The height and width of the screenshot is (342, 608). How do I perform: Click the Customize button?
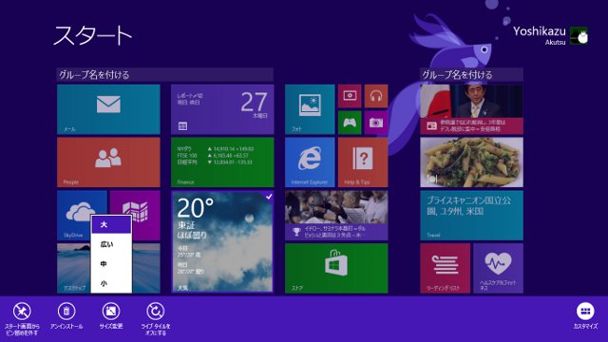pyautogui.click(x=585, y=316)
